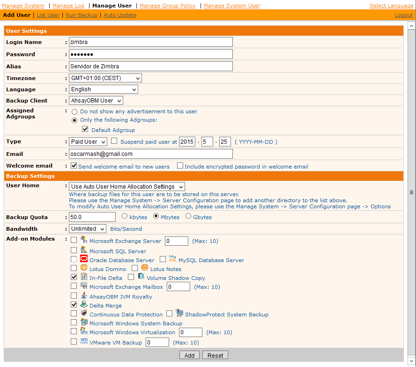Go to the Run Backup tab

[82, 15]
